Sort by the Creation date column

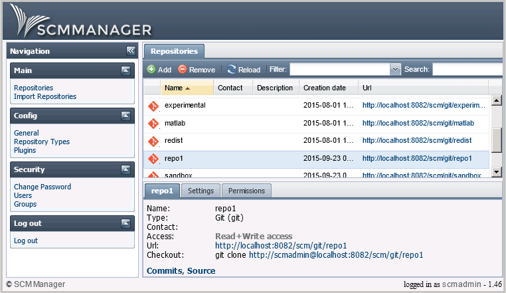(x=329, y=88)
